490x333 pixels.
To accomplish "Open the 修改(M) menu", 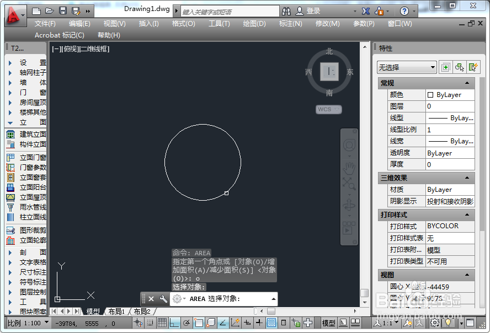I will [328, 24].
